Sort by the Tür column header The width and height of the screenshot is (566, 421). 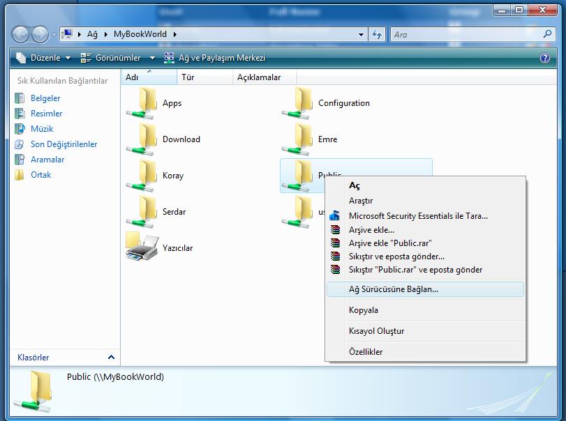[205, 77]
